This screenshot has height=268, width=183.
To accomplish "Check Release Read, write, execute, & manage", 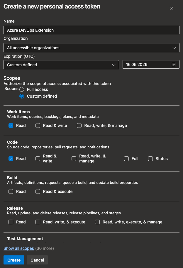I will pos(97,222).
